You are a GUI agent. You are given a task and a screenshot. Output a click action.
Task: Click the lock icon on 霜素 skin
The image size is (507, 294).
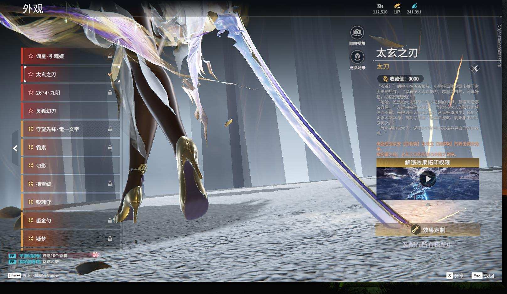click(x=110, y=147)
